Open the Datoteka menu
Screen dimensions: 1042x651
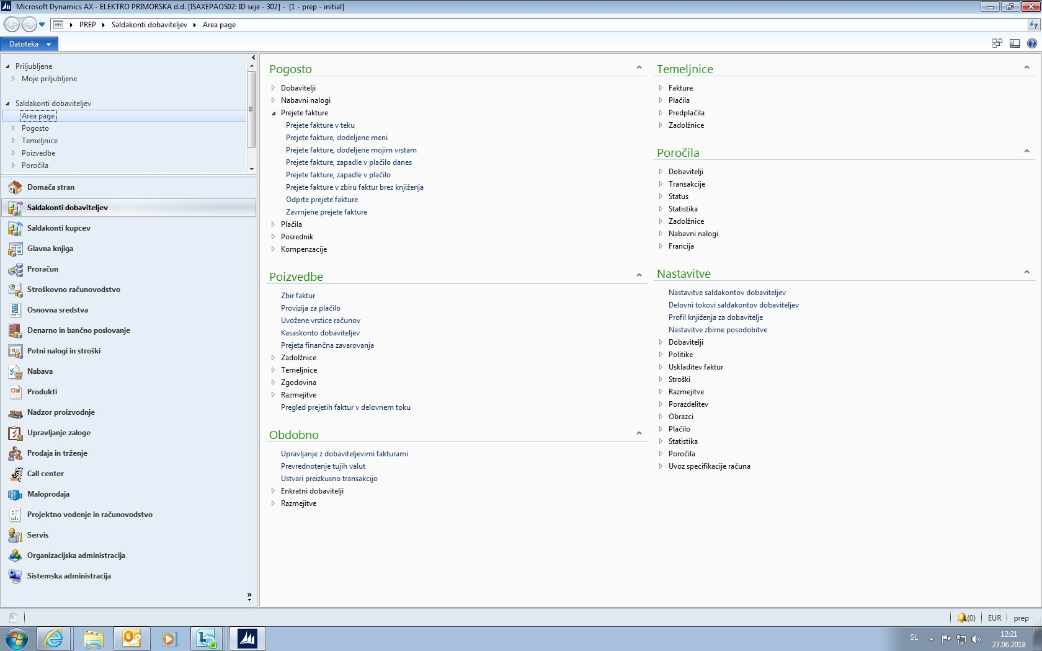pyautogui.click(x=29, y=44)
